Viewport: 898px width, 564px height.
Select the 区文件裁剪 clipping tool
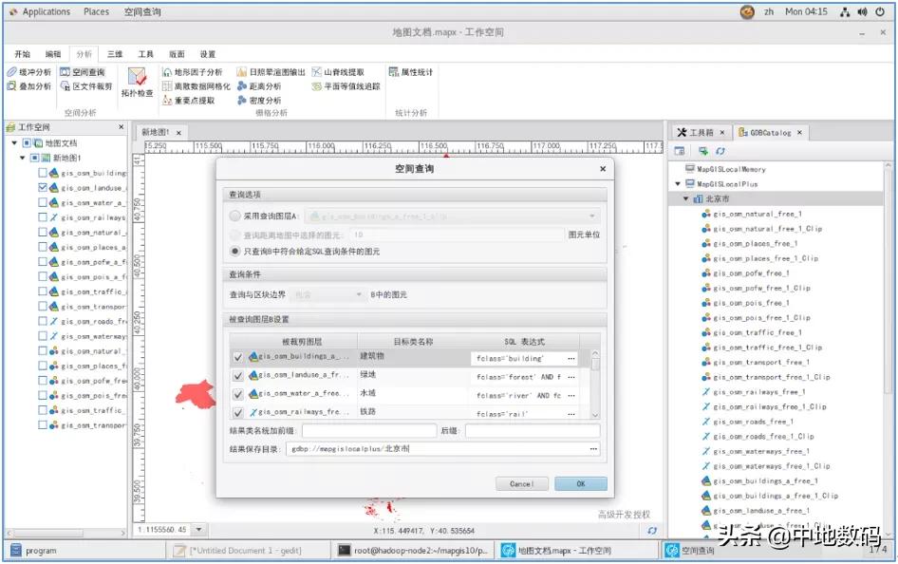[x=85, y=86]
